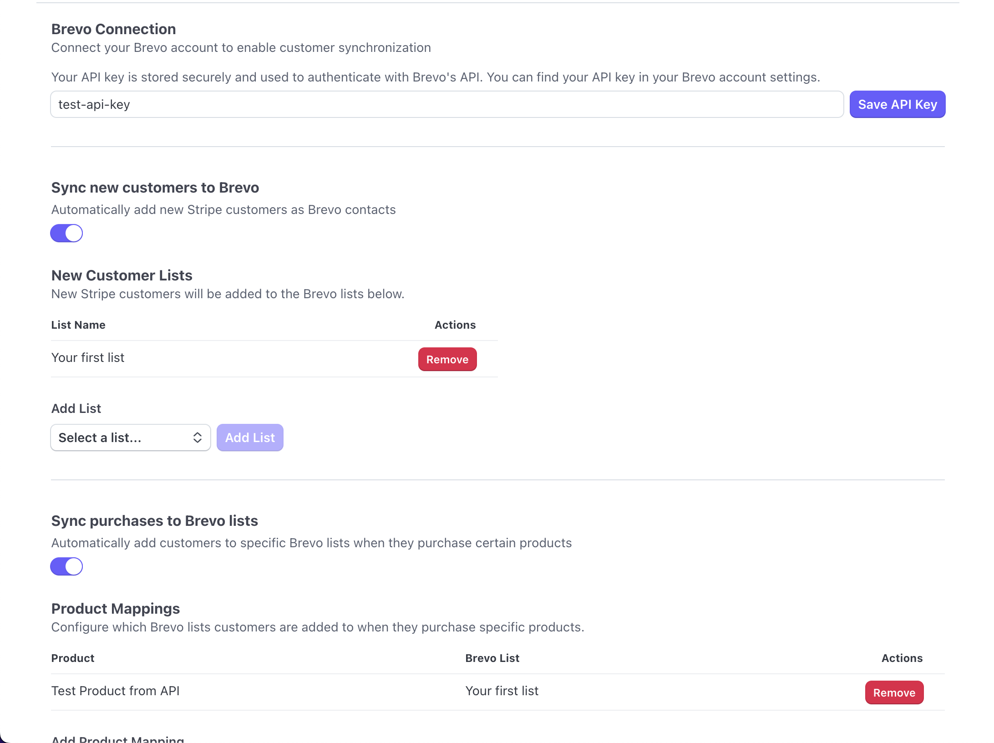Viewport: 994px width, 743px height.
Task: Click Actions header in New Customer Lists table
Action: [x=455, y=325]
